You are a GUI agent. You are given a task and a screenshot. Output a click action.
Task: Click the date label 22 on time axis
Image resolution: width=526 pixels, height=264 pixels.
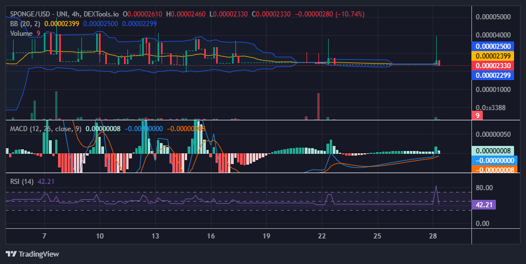click(x=322, y=236)
